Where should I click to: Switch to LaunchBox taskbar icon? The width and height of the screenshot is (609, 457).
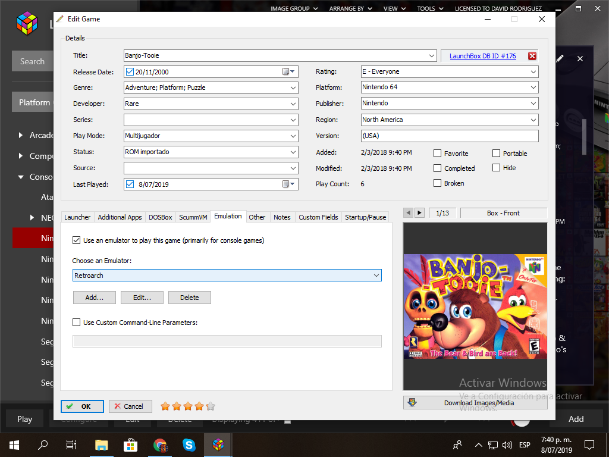218,445
